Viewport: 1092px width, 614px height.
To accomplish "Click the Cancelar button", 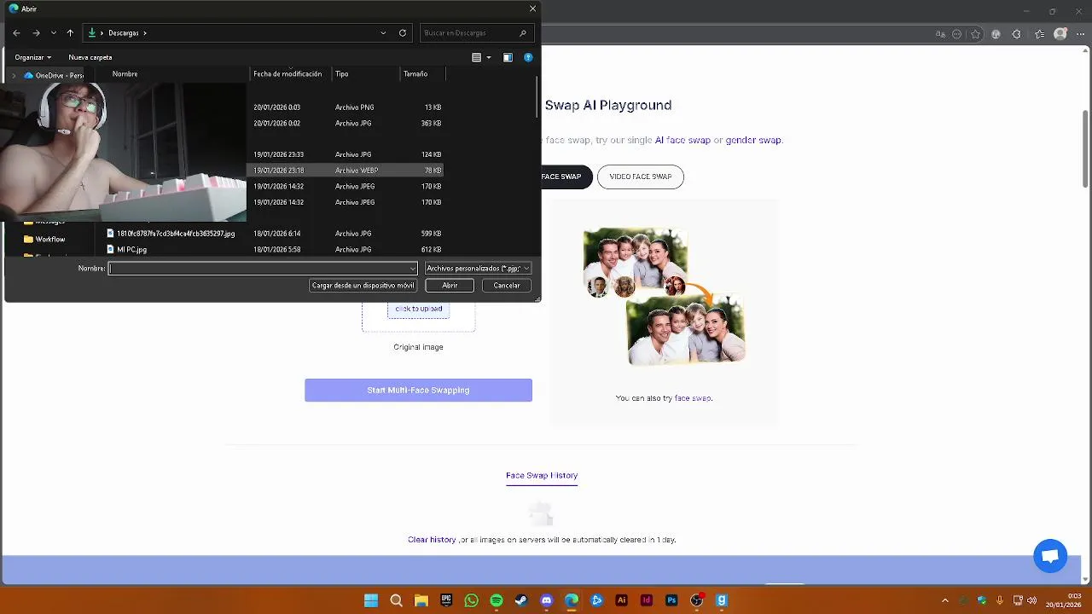I will [x=507, y=286].
